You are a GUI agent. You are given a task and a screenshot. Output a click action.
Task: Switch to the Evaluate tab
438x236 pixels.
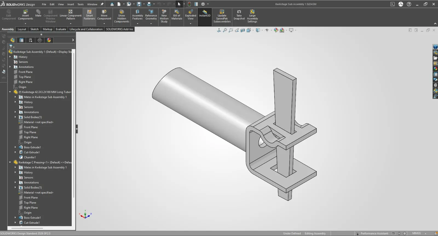point(61,29)
